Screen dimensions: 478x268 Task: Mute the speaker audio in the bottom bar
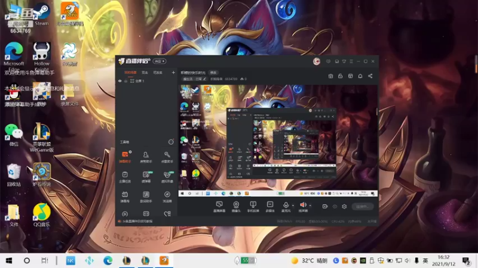pos(303,206)
